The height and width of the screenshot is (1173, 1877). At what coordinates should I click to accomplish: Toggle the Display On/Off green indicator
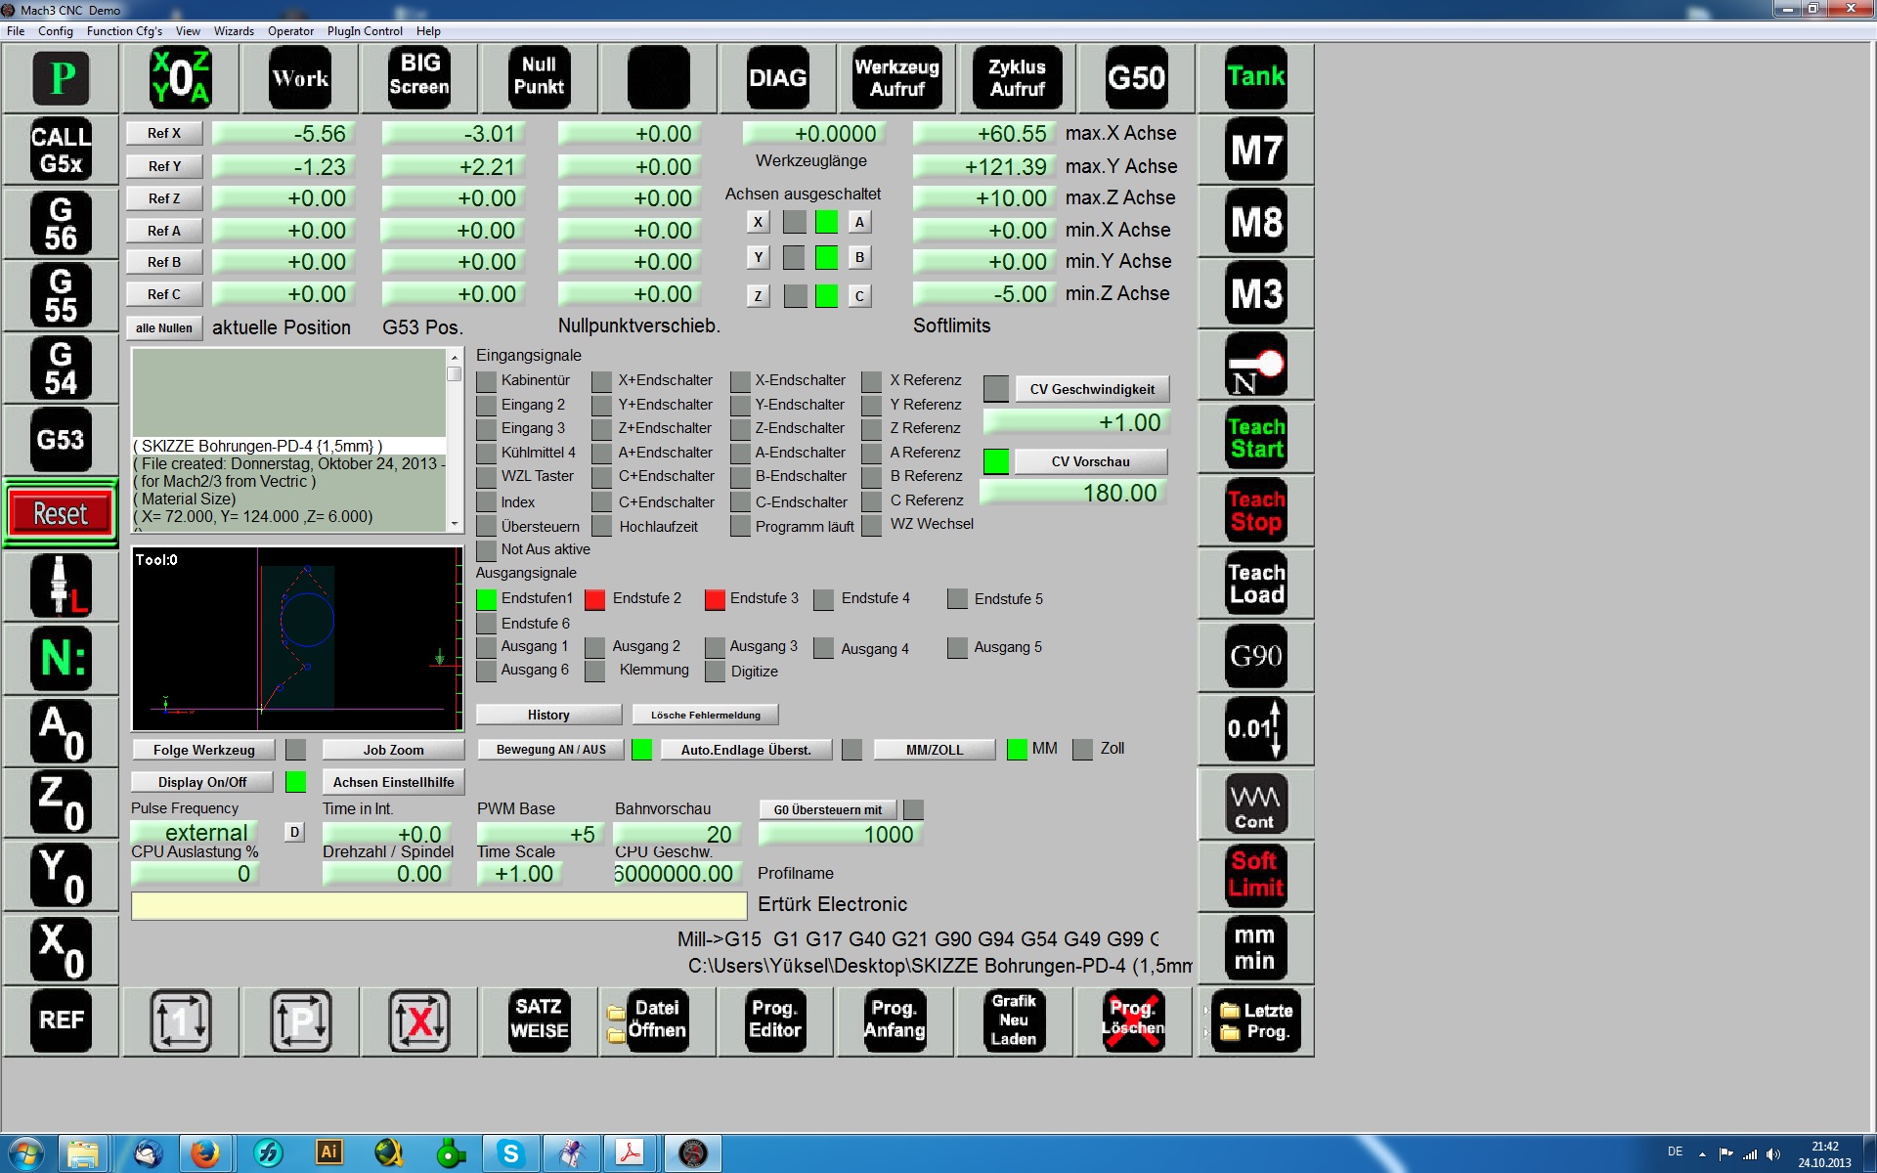295,782
